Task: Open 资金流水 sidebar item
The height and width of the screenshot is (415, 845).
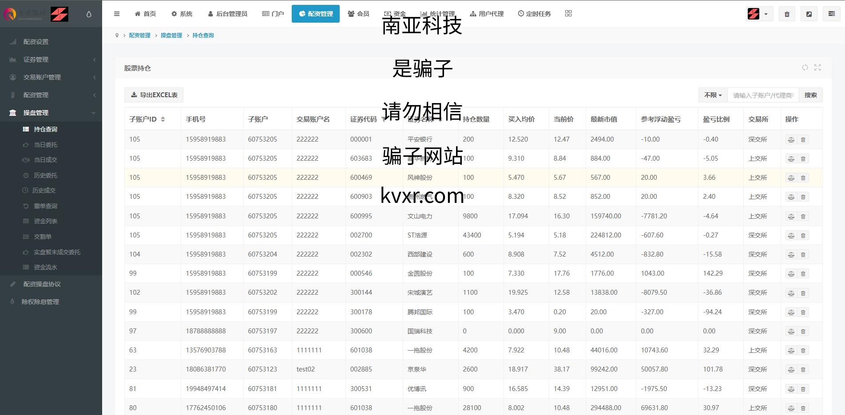Action: [51, 267]
